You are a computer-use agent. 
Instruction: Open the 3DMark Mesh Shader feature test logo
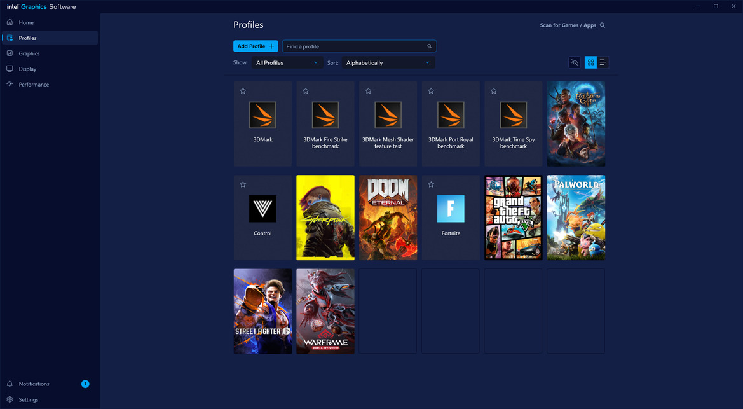(388, 115)
